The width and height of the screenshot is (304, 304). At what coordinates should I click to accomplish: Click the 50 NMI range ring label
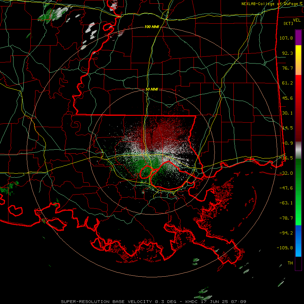152,89
